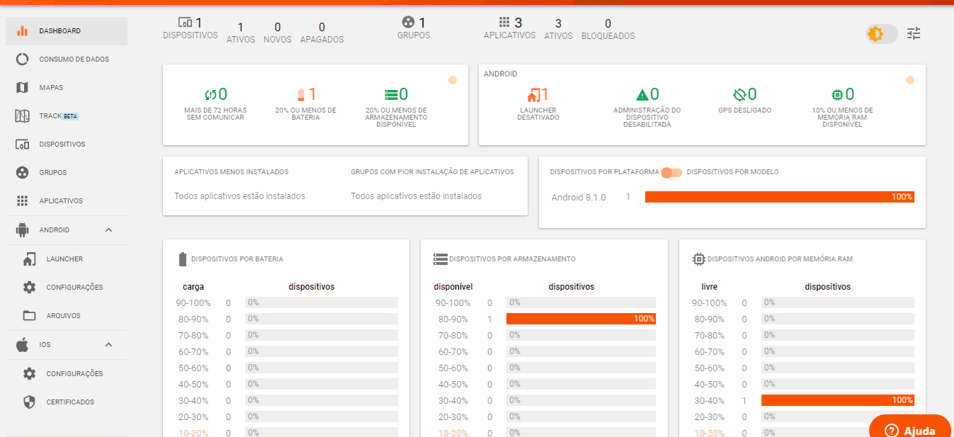Open the filter settings sliders icon
The width and height of the screenshot is (954, 437).
(914, 33)
